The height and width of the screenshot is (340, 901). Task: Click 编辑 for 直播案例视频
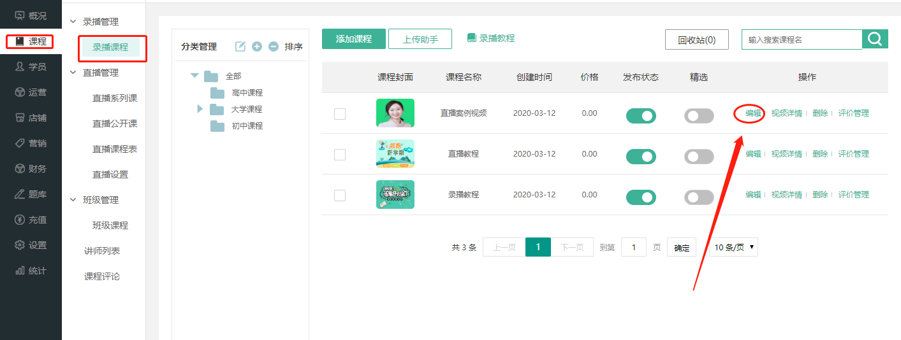[753, 113]
